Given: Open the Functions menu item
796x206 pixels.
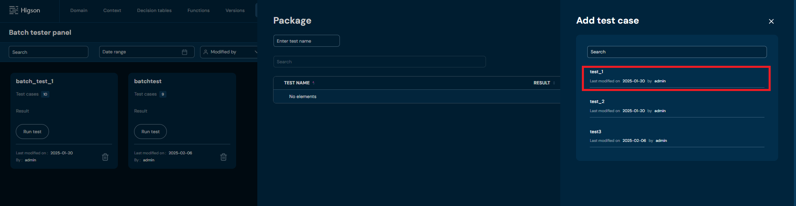Looking at the screenshot, I should pos(198,10).
